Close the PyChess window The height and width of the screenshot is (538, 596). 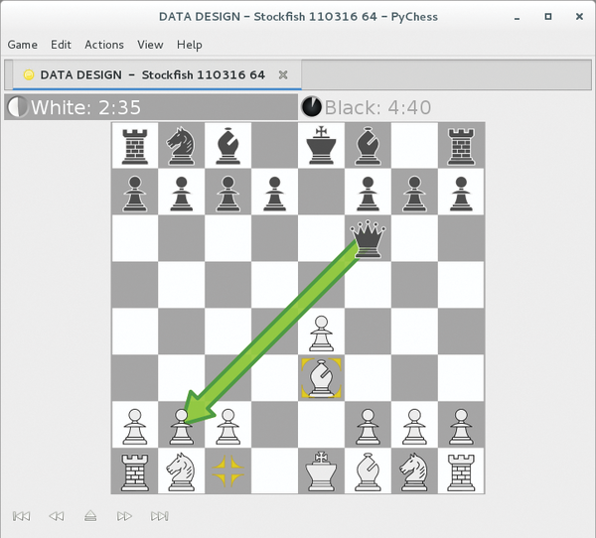(579, 16)
